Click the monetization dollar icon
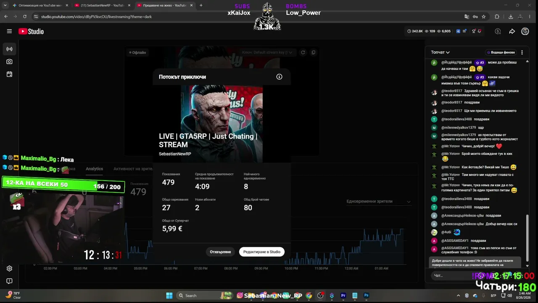Viewport: 538px width, 303px height. 498,31
